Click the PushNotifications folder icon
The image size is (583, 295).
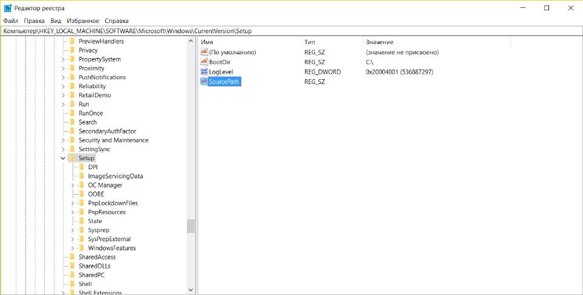click(x=73, y=77)
